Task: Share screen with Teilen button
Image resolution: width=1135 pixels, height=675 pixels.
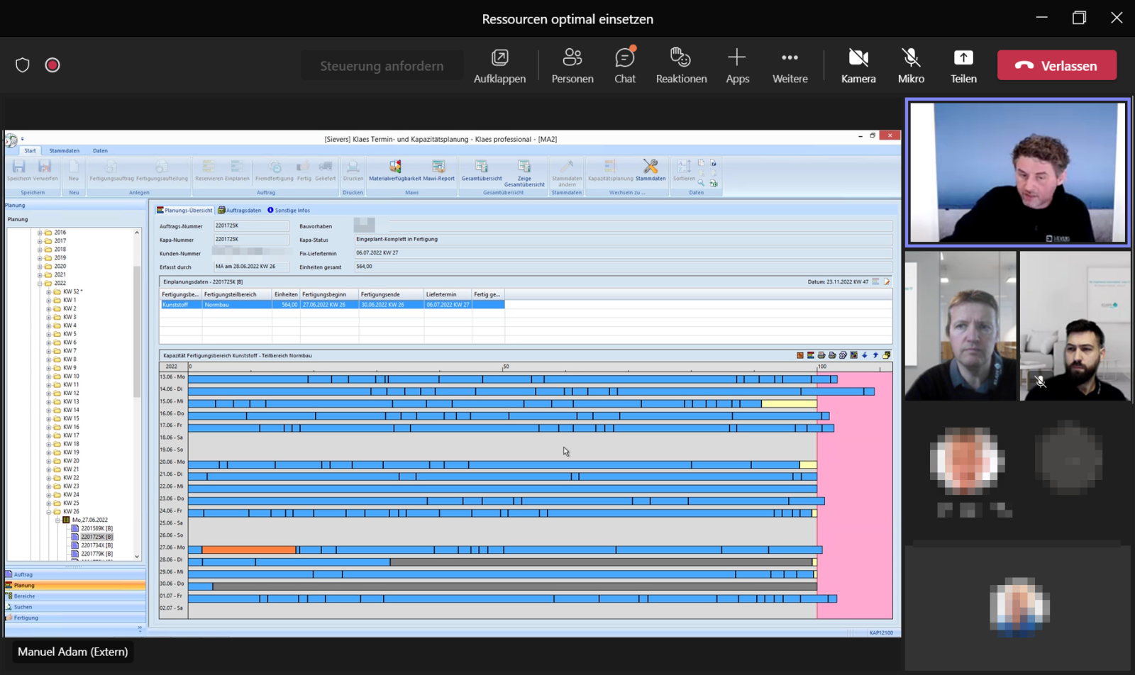Action: pyautogui.click(x=963, y=65)
